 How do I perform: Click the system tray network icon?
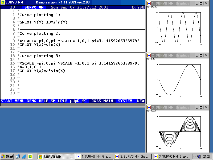[x=199, y=157]
